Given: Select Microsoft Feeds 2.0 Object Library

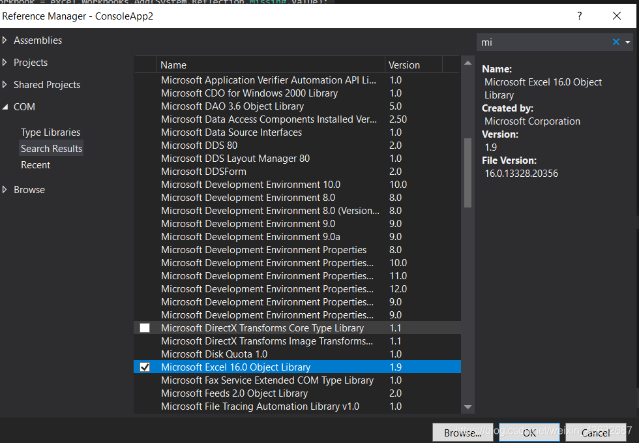Looking at the screenshot, I should click(x=297, y=393).
